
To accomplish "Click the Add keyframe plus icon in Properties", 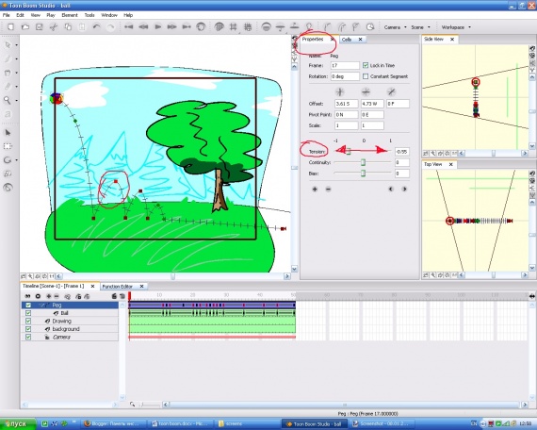I will point(315,189).
